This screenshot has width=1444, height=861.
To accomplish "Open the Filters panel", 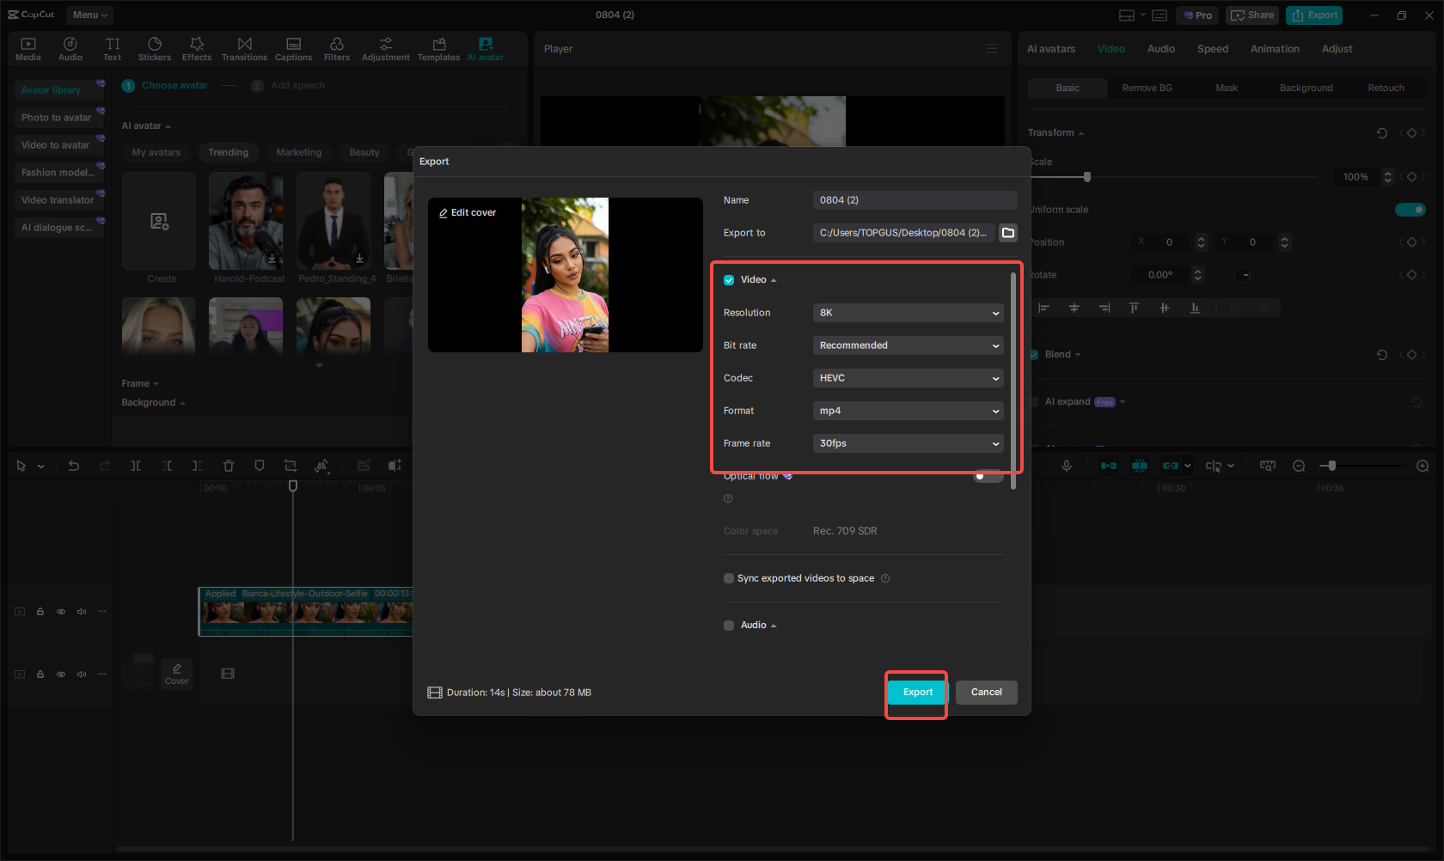I will (336, 47).
